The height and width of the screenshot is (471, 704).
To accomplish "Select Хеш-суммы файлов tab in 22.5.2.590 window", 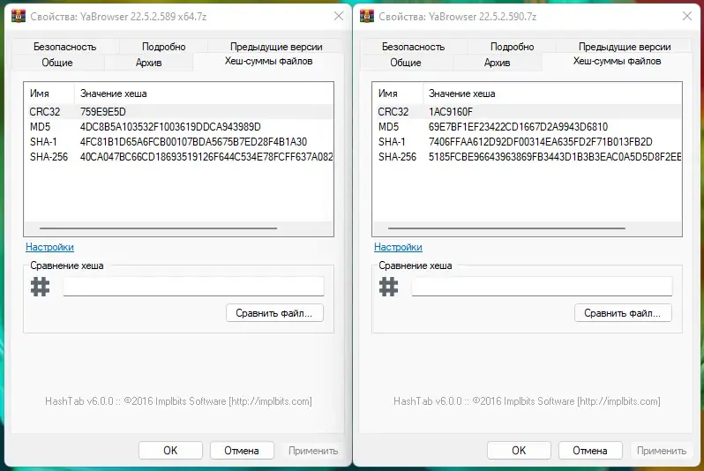I will 617,61.
